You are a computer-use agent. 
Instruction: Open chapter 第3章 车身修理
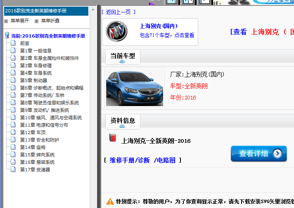(36, 66)
